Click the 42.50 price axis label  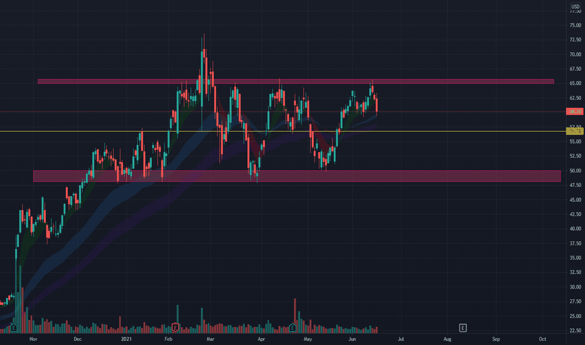coord(575,215)
